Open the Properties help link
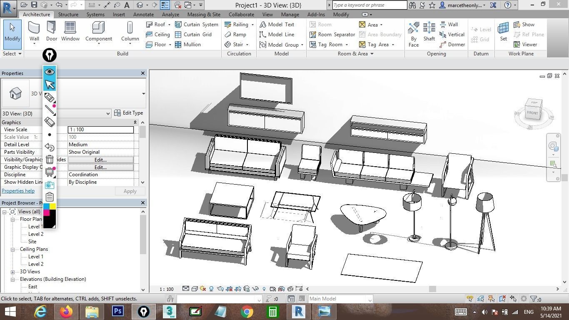Viewport: 569px width, 320px height. (18, 190)
